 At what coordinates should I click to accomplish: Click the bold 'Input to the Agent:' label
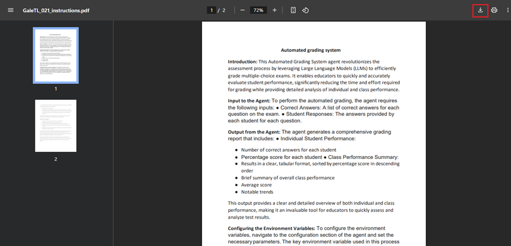point(249,101)
